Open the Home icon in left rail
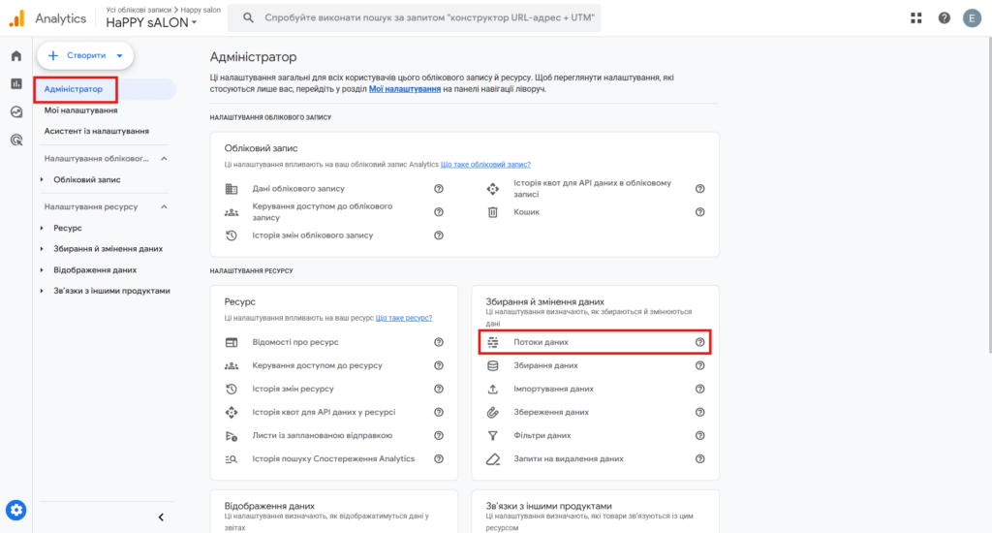Screen dimensions: 992x533 pos(15,56)
